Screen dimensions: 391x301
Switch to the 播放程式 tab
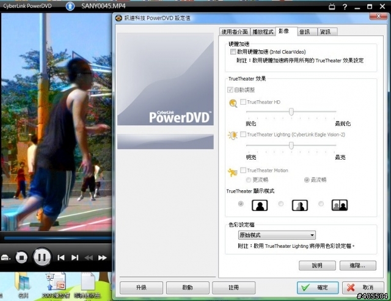(263, 32)
